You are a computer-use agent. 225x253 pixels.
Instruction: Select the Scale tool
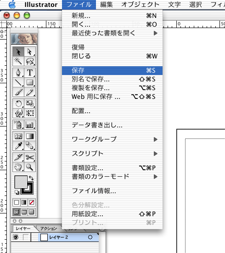pyautogui.click(x=30, y=103)
